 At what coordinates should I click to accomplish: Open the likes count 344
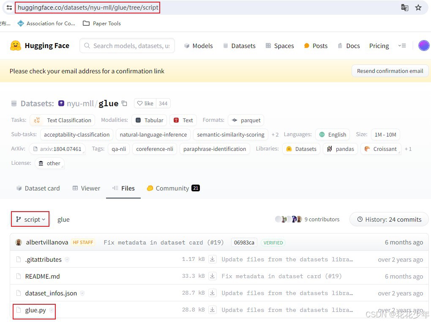click(x=163, y=103)
